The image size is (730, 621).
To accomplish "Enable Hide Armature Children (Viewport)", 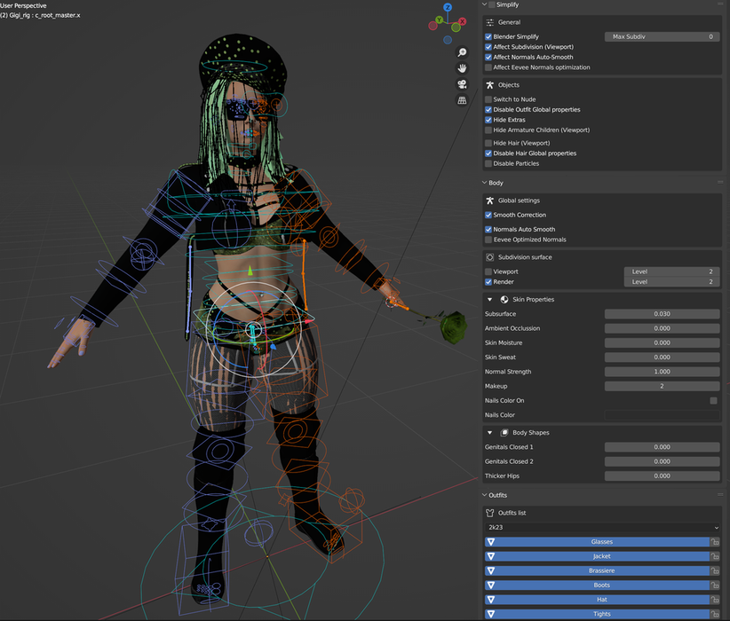I will pos(488,130).
